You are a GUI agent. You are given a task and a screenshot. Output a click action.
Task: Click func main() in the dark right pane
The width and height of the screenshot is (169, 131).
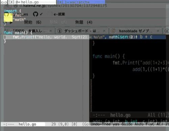[x=109, y=56]
